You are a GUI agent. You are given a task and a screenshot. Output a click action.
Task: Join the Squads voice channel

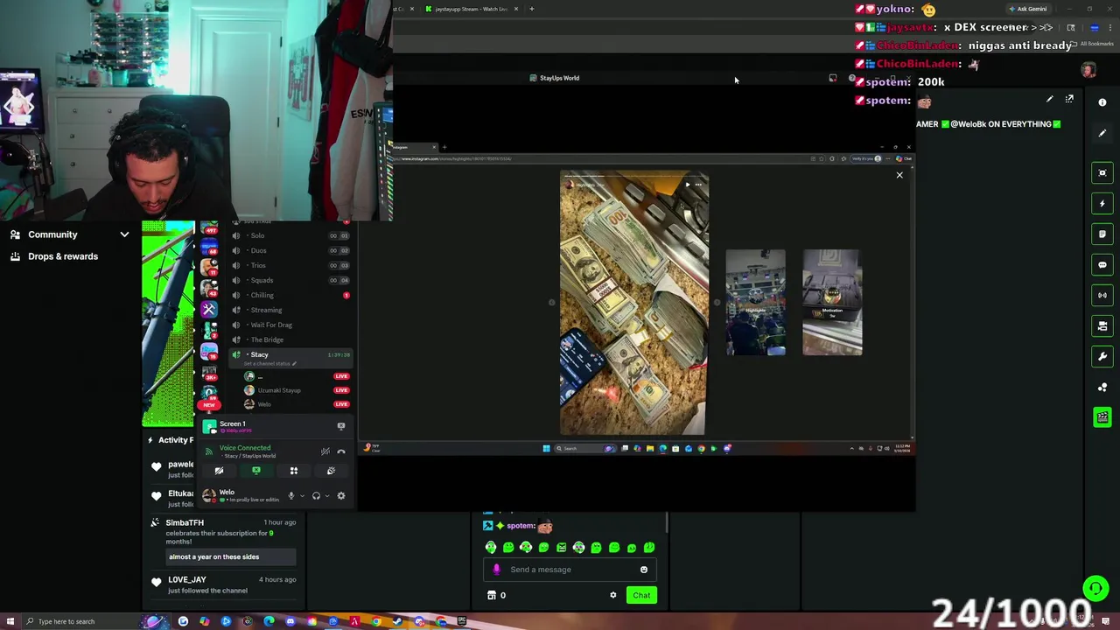coord(289,280)
